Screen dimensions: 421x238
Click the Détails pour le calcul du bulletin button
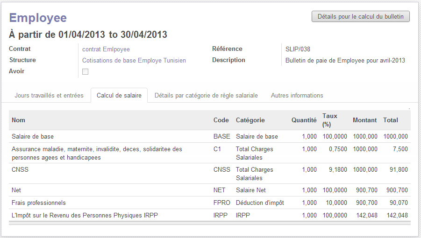[x=360, y=16]
